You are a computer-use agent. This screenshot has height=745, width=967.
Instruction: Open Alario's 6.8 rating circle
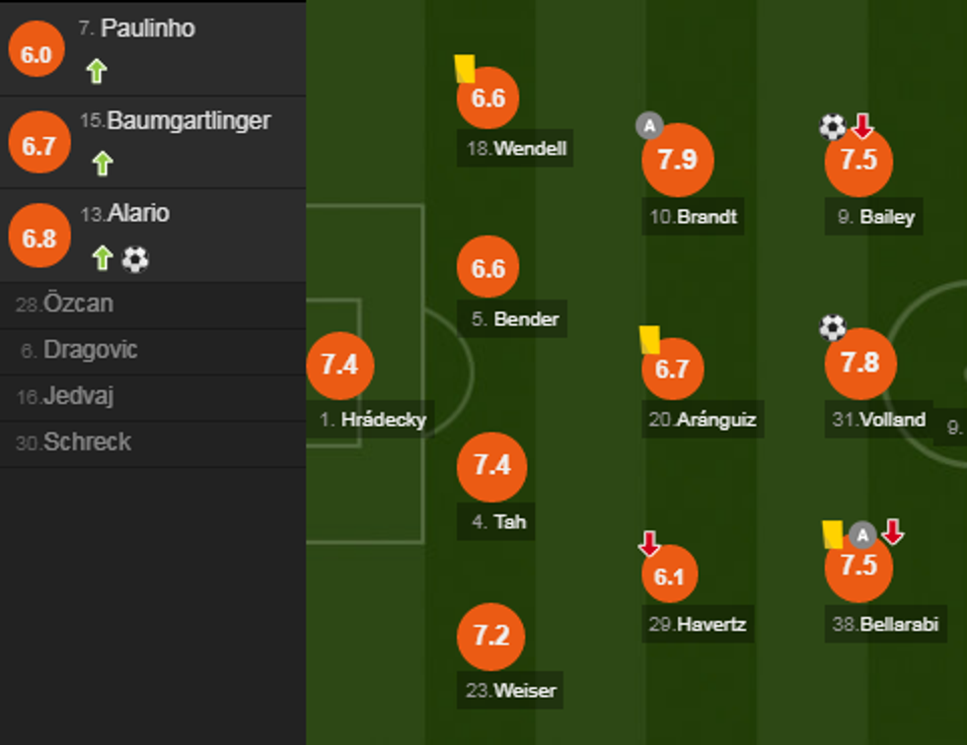[x=38, y=238]
